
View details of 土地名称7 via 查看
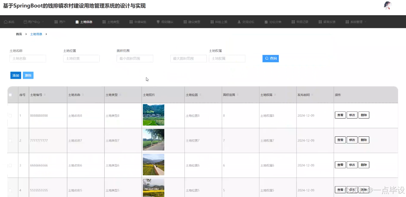click(340, 140)
